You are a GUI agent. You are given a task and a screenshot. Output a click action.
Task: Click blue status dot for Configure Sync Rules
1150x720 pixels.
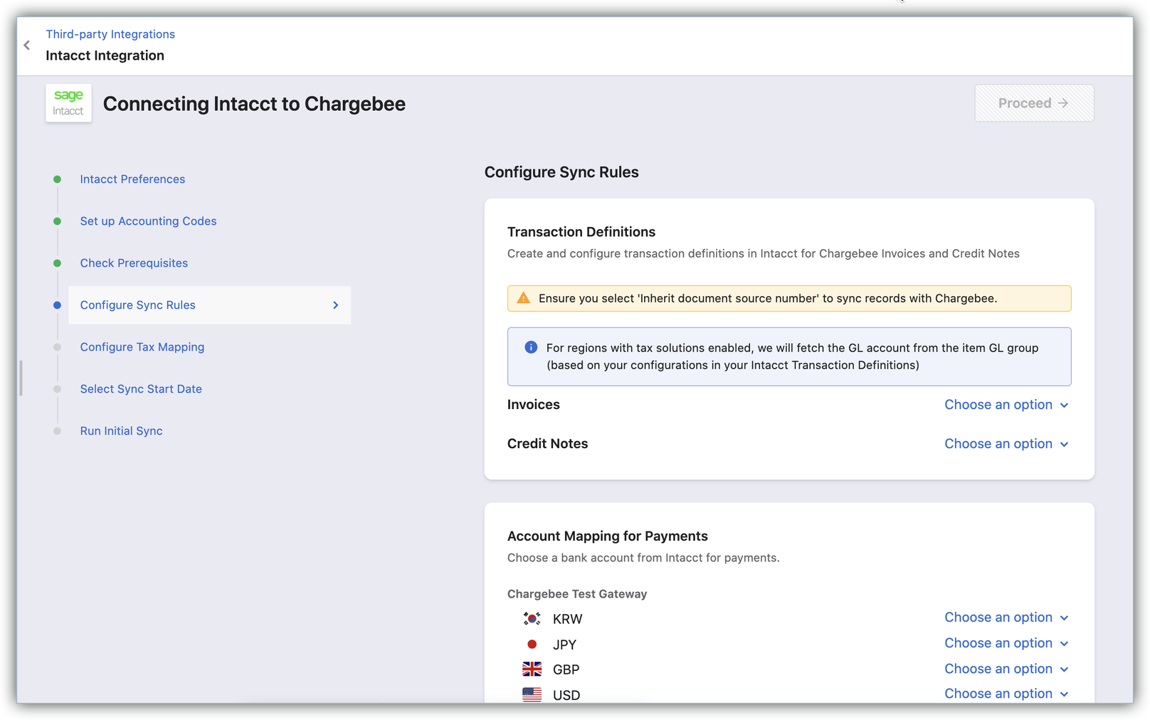58,305
